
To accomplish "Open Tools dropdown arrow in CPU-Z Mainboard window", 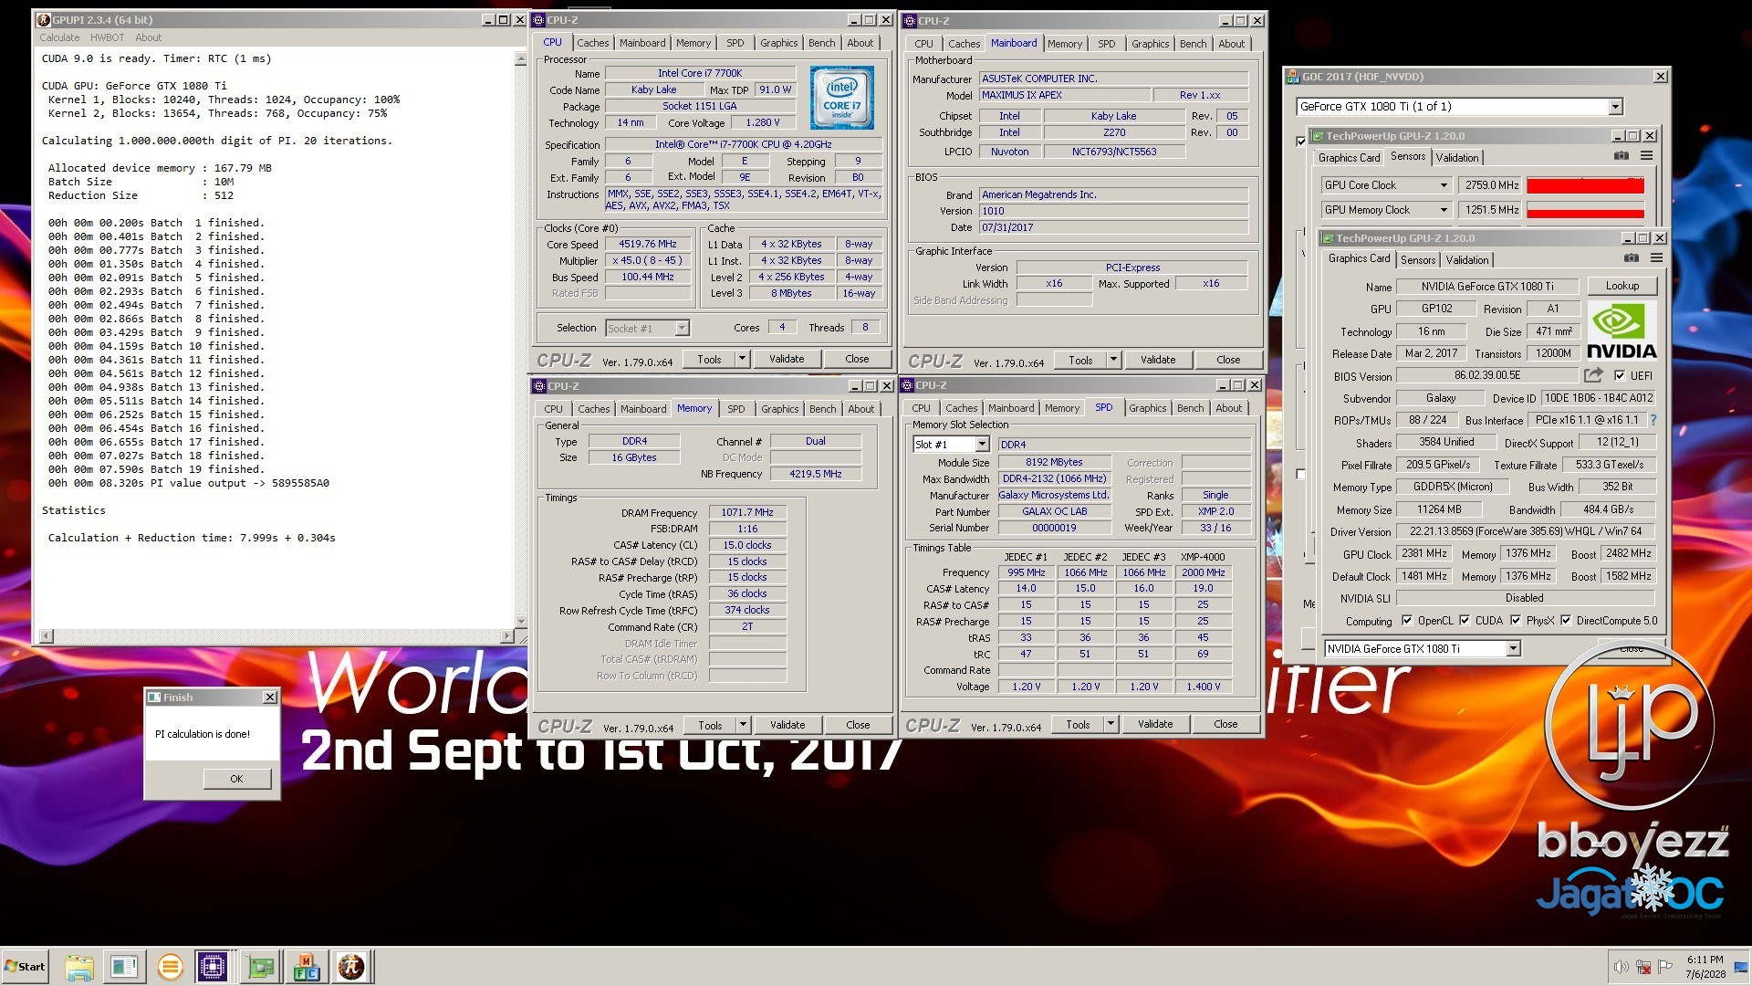I will pyautogui.click(x=1113, y=360).
